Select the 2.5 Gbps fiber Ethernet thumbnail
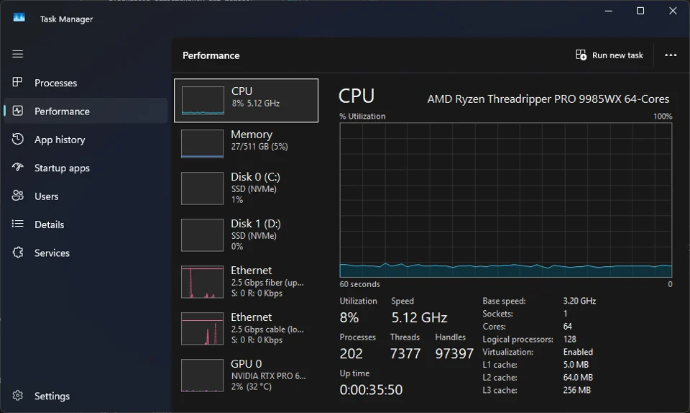690x413 pixels. pos(203,282)
